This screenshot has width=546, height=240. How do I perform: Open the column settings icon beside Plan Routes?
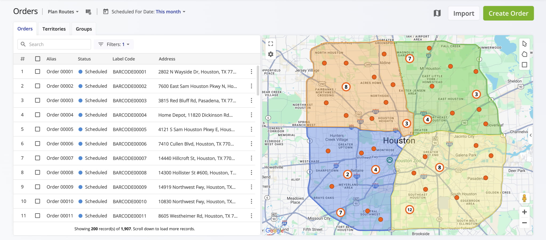pyautogui.click(x=88, y=12)
